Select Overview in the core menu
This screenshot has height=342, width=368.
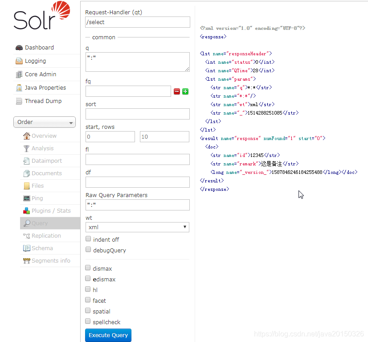[44, 136]
